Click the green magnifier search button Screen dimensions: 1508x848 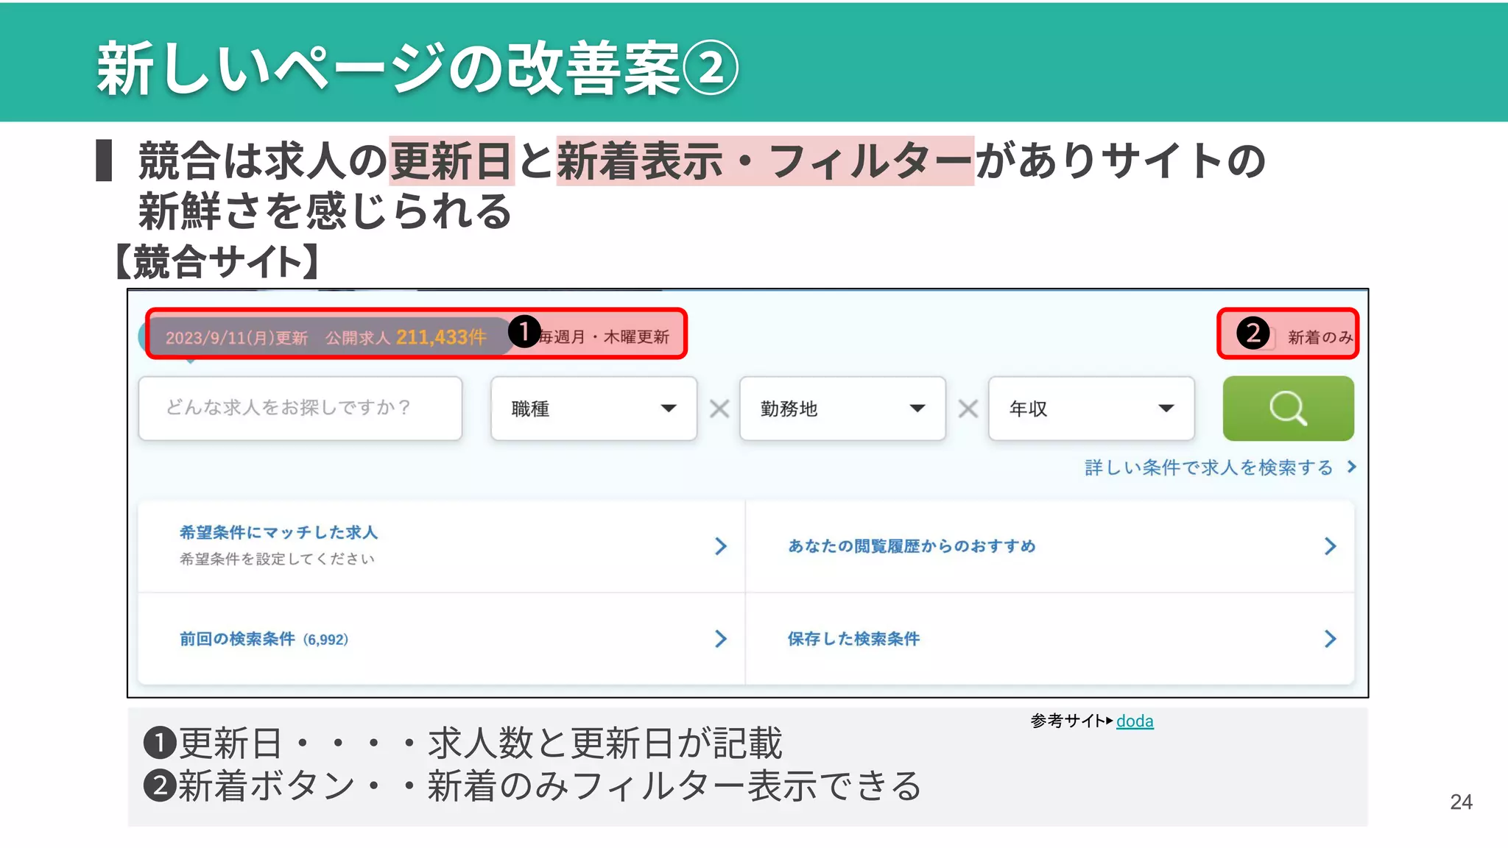coord(1288,409)
